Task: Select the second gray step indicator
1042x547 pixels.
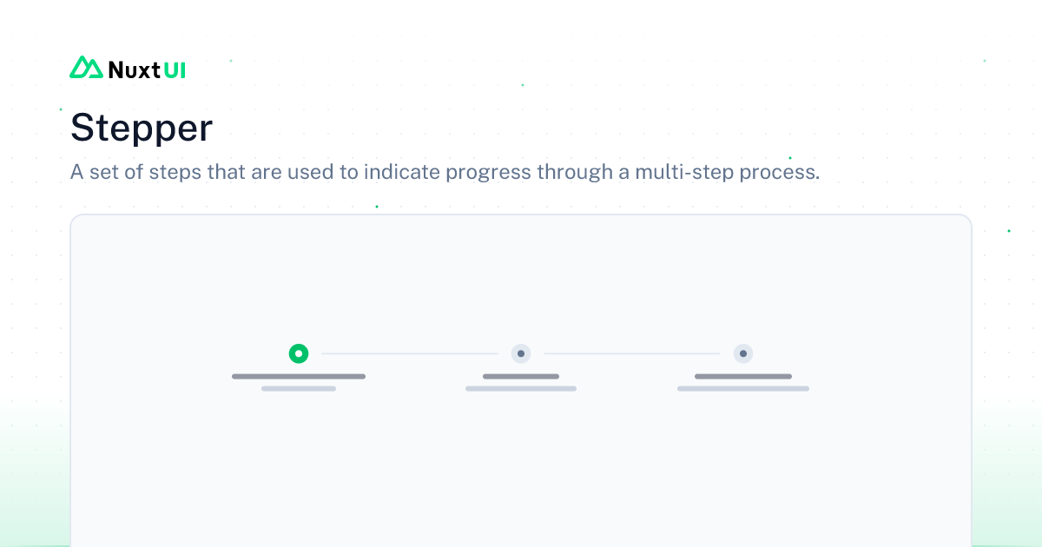Action: (521, 353)
